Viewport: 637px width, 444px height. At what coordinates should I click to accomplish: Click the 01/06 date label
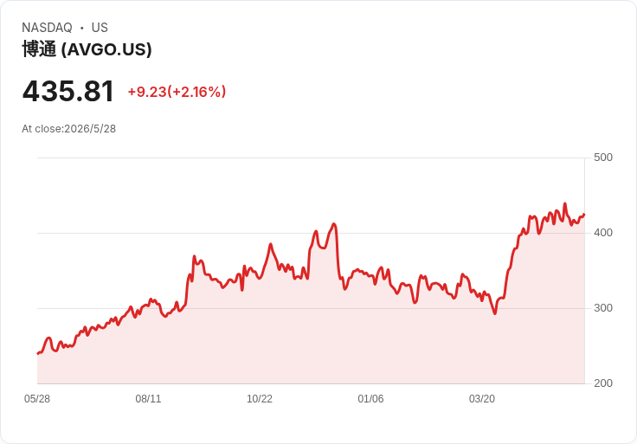370,399
